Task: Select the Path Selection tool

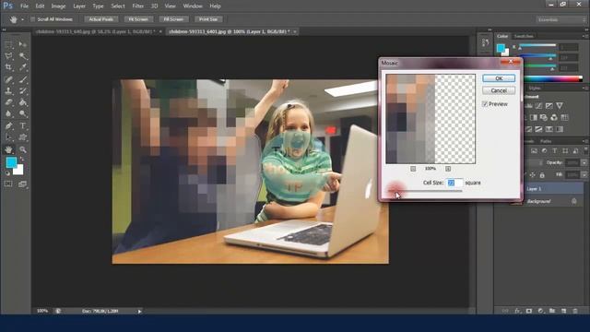Action: [x=8, y=137]
